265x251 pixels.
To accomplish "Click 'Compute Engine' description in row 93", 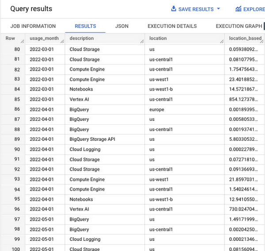I will [x=87, y=180].
